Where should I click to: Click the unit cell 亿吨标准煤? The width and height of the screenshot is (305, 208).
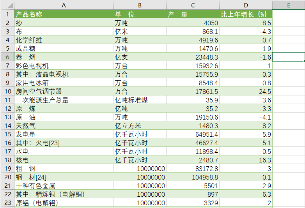[x=140, y=100]
